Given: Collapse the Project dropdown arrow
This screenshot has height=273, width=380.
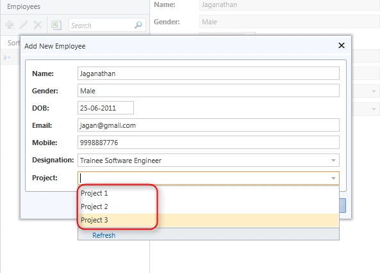Looking at the screenshot, I should tap(333, 178).
